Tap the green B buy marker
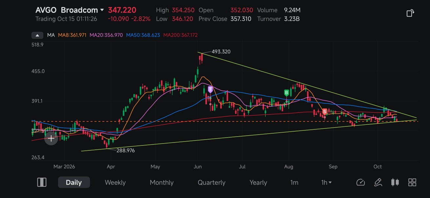Image resolution: width=430 pixels, height=198 pixels. [286, 93]
